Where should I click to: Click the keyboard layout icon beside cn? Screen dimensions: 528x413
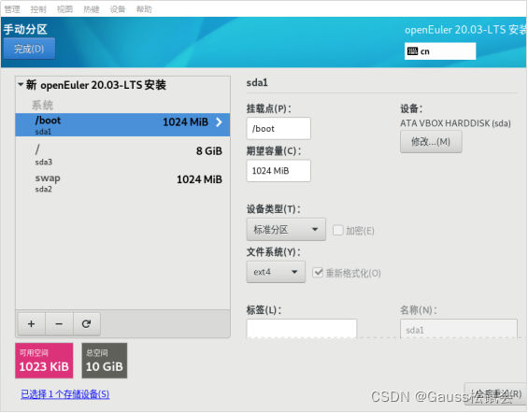412,51
